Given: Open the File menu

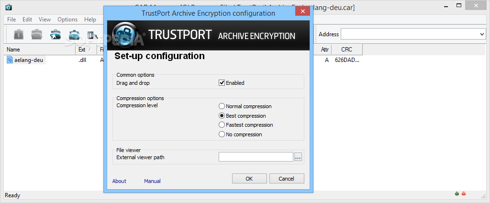Looking at the screenshot, I should 11,20.
